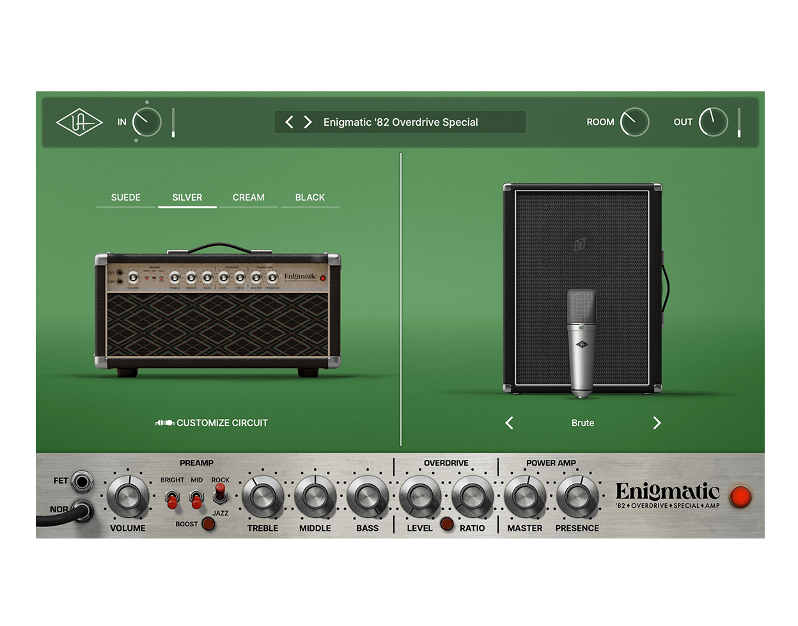Flip the ROCK/JAZZ switch
798x626 pixels.
[220, 493]
